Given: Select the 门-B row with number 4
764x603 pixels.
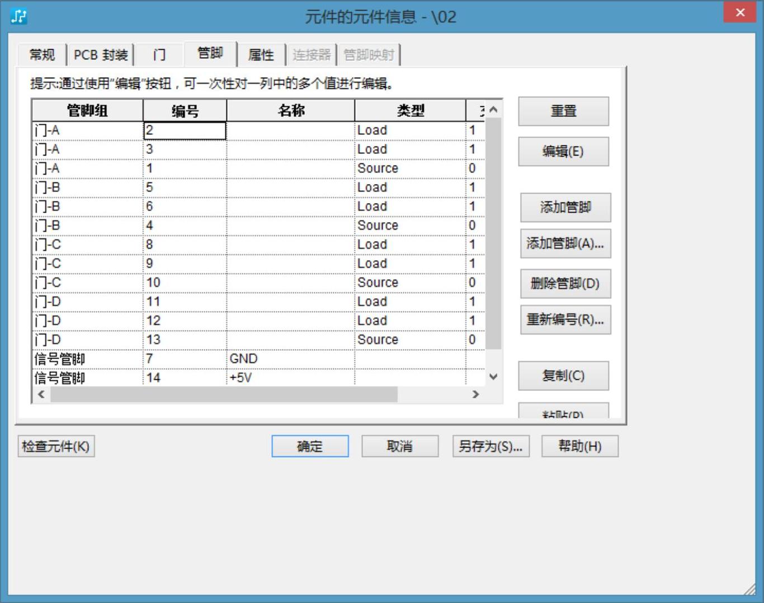Looking at the screenshot, I should [258, 225].
